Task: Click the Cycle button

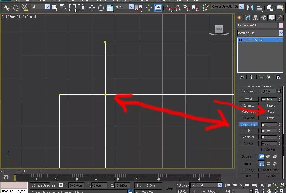Action: point(271,118)
